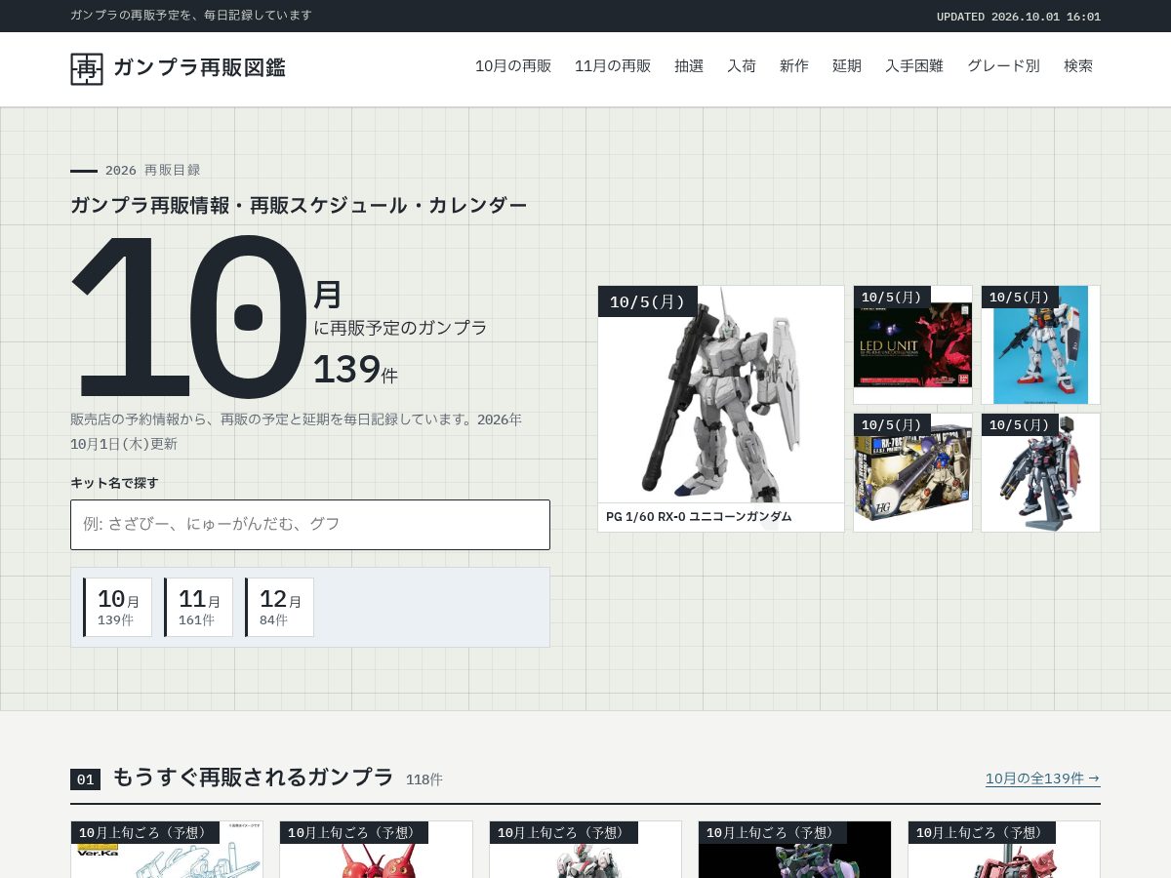Open the 検索 menu item
Screen dimensions: 1171x878
(1078, 66)
